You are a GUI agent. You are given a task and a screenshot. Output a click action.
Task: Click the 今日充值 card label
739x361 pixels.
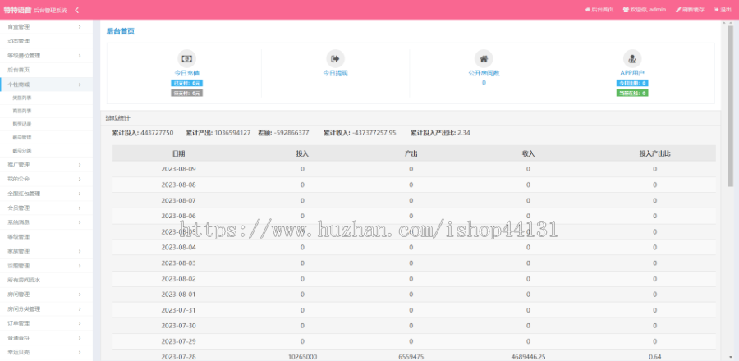pos(186,73)
